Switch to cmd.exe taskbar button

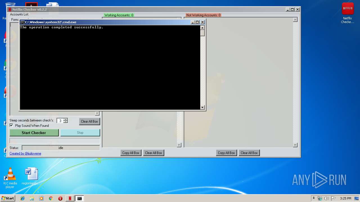[80, 198]
